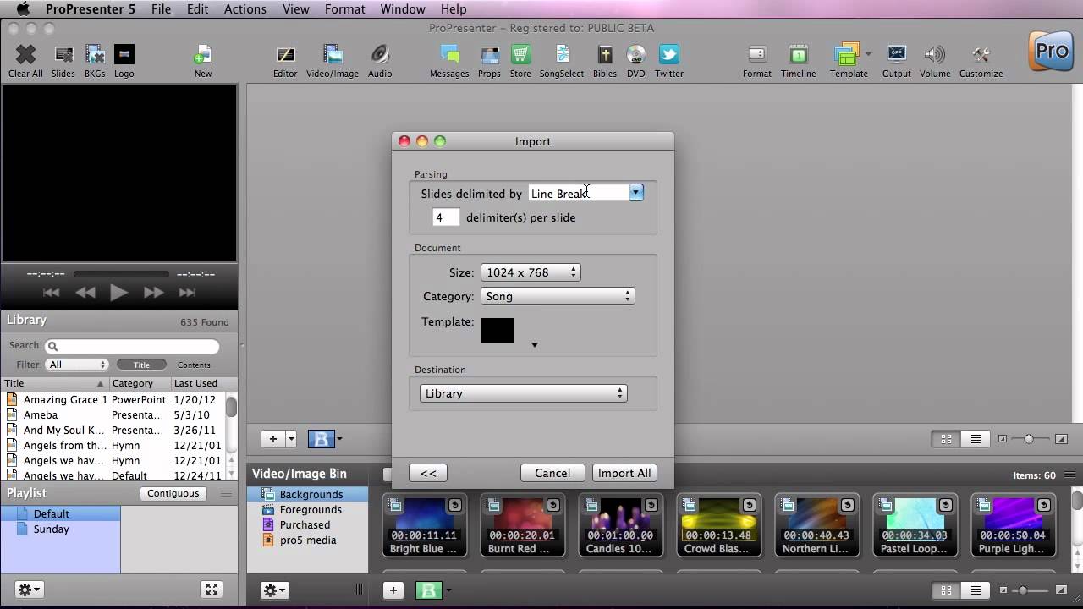
Task: Click the Template black color swatch
Action: coord(498,330)
